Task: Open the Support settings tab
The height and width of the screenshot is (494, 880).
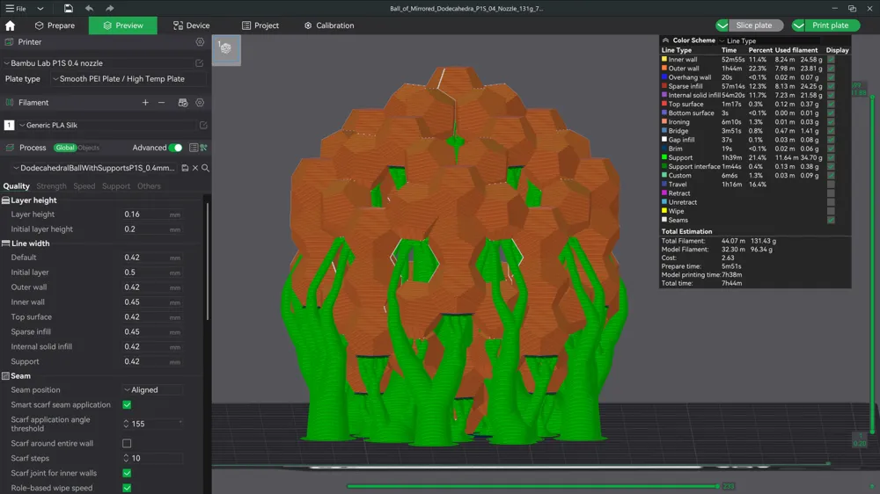Action: (x=115, y=186)
